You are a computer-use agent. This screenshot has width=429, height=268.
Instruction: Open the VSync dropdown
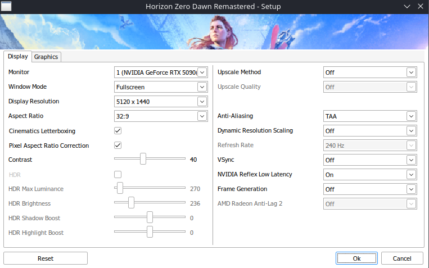point(370,160)
